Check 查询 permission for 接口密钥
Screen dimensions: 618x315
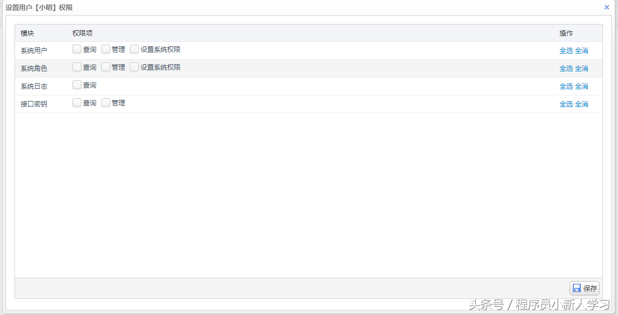[x=77, y=103]
